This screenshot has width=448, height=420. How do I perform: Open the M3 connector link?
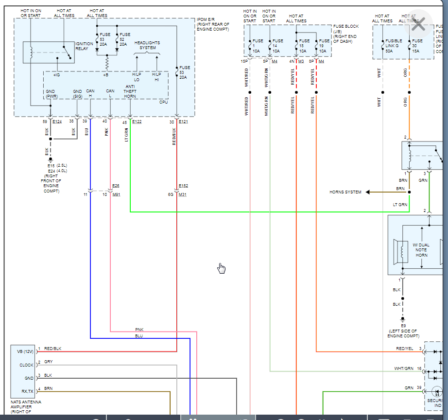click(301, 61)
